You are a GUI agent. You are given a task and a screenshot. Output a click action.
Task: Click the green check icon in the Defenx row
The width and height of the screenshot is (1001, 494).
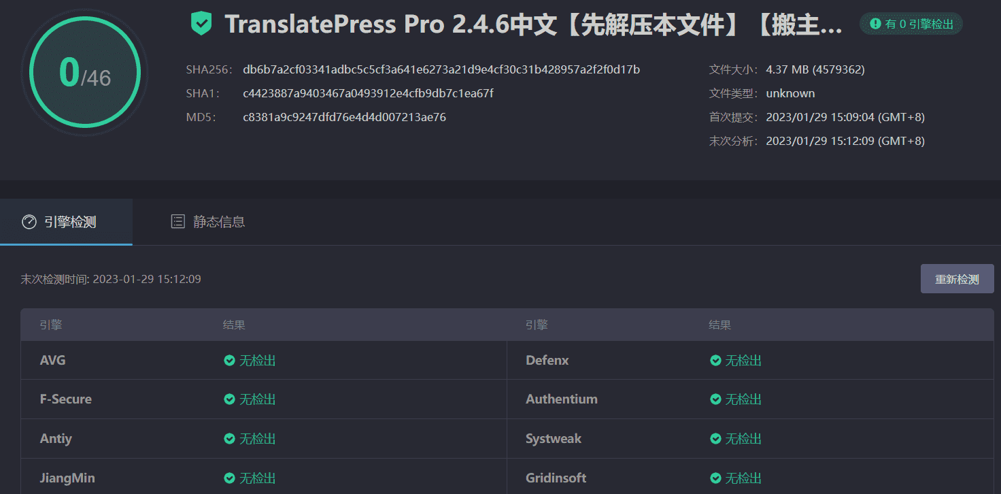[715, 361]
